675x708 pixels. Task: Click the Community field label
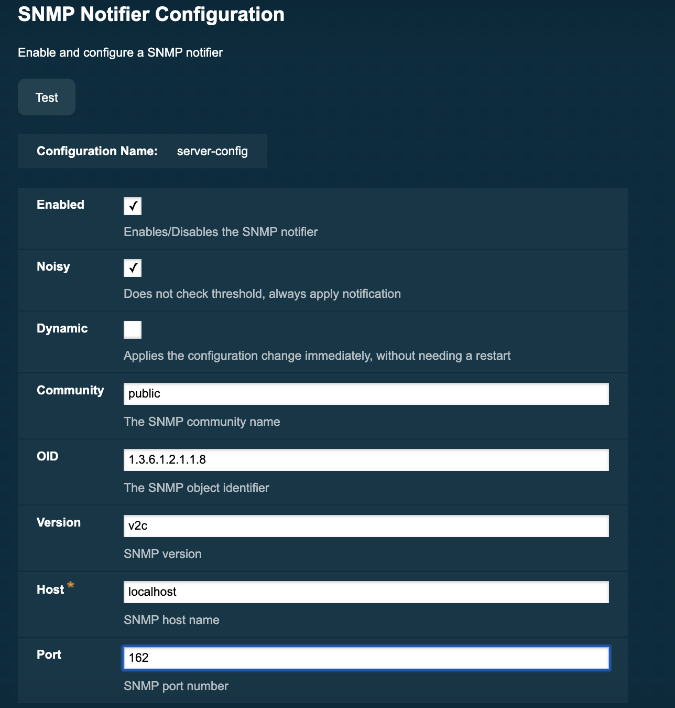click(x=70, y=390)
